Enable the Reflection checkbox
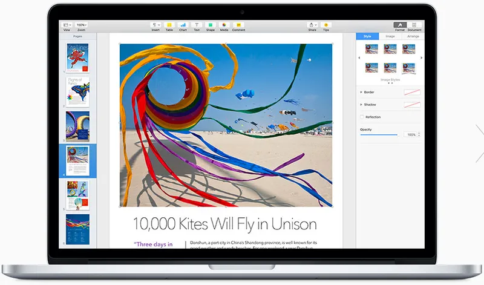This screenshot has height=285, width=484. [362, 117]
